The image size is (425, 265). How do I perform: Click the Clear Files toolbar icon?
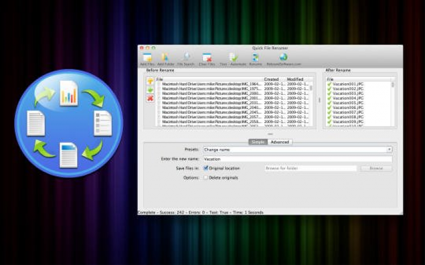207,57
